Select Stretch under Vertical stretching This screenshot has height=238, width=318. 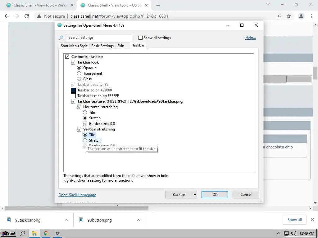point(85,140)
